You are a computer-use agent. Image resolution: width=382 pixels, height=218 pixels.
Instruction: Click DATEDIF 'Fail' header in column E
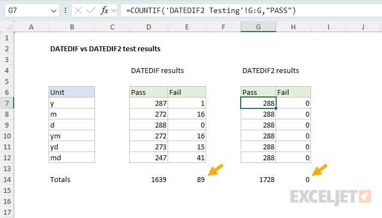[x=187, y=92]
